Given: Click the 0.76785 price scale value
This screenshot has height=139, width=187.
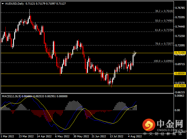Looking at the screenshot, I should pos(180,8).
